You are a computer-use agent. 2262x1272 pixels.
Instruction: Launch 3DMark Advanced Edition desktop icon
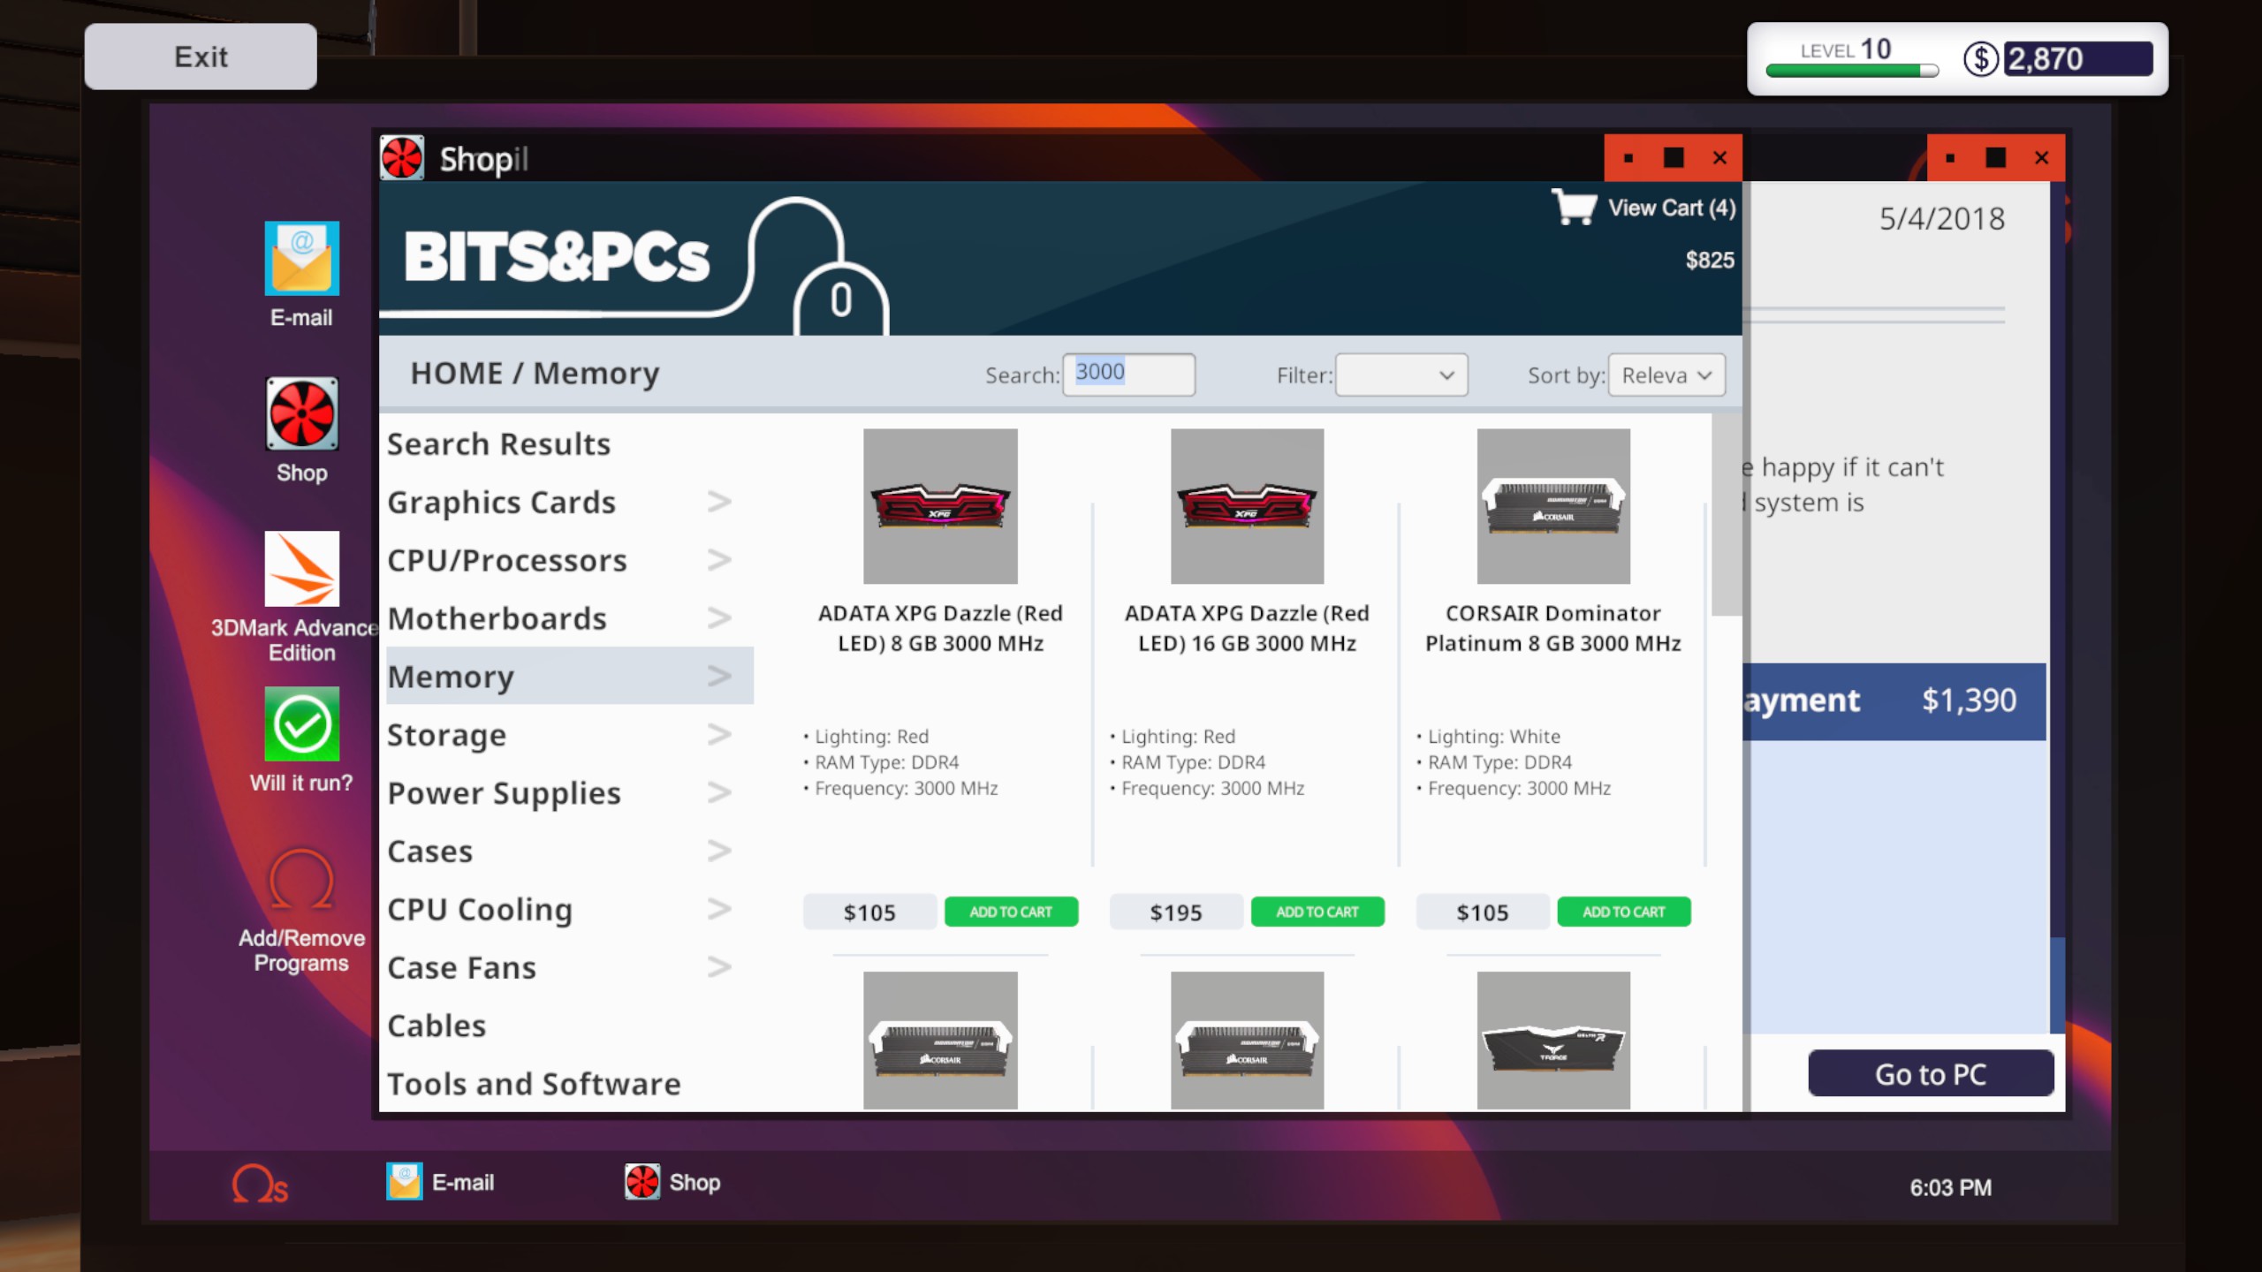click(x=301, y=569)
